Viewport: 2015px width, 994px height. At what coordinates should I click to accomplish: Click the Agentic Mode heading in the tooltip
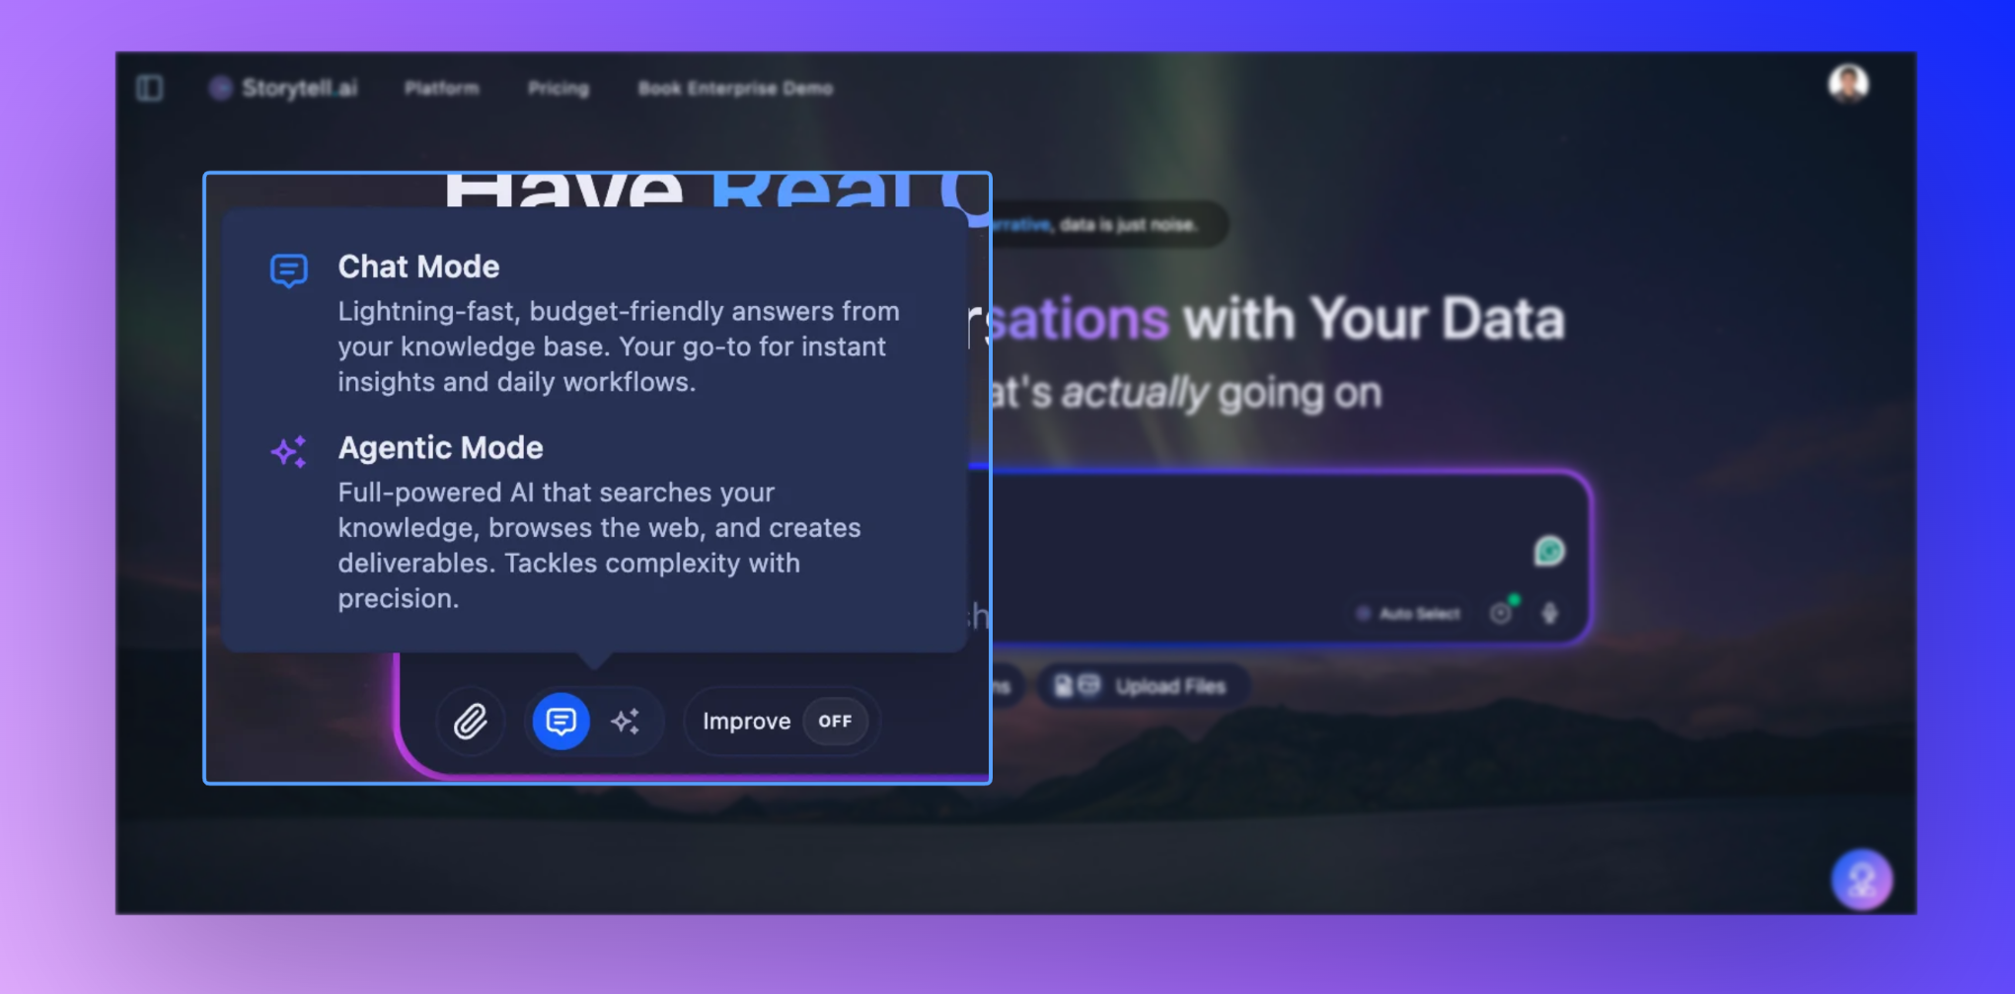tap(440, 448)
